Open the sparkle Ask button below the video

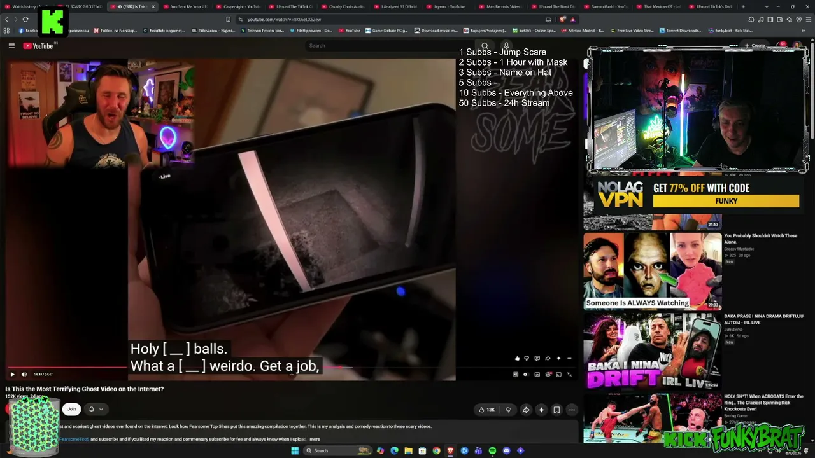click(x=541, y=410)
